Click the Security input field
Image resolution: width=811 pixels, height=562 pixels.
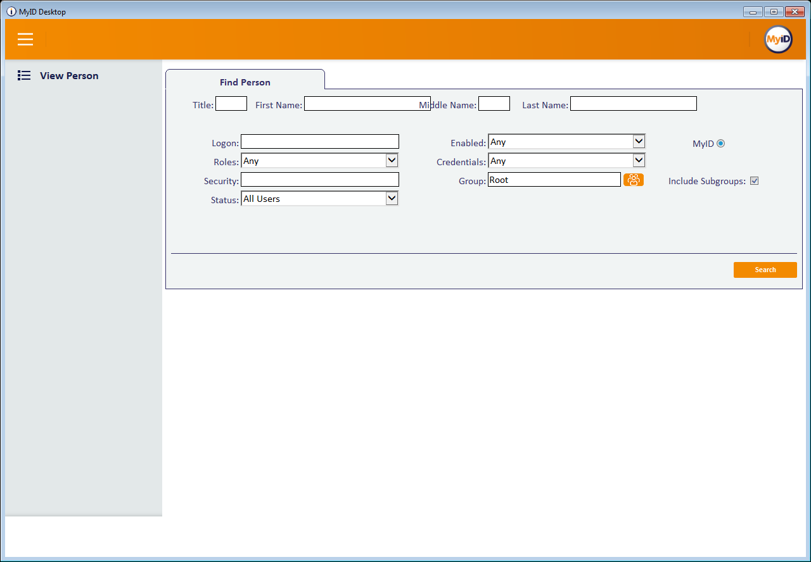tap(320, 180)
